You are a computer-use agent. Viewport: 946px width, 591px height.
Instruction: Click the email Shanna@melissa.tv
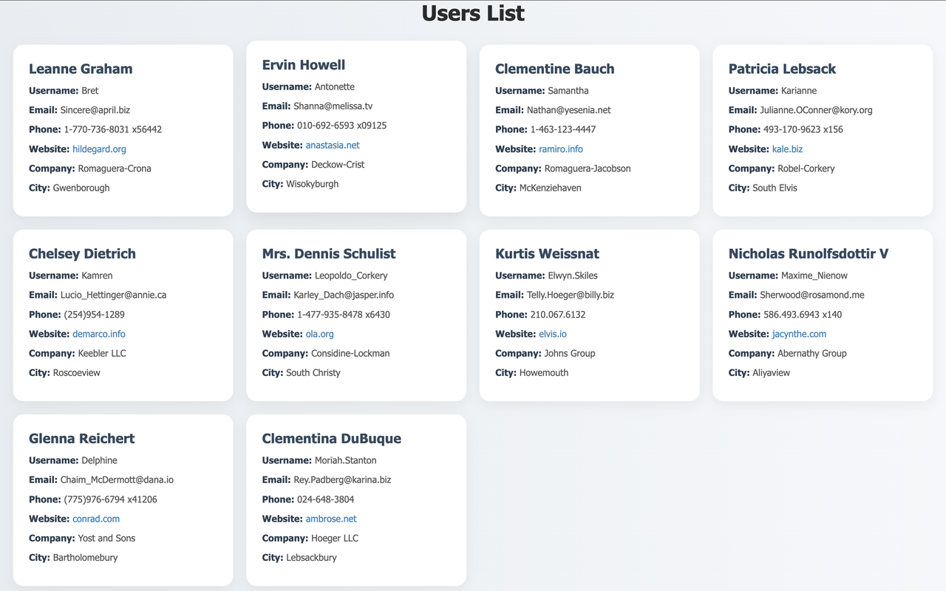[333, 106]
